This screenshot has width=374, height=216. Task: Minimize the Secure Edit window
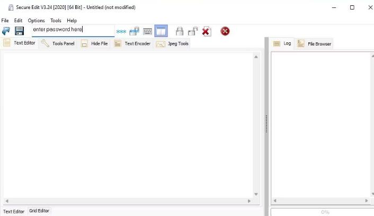[x=334, y=7]
